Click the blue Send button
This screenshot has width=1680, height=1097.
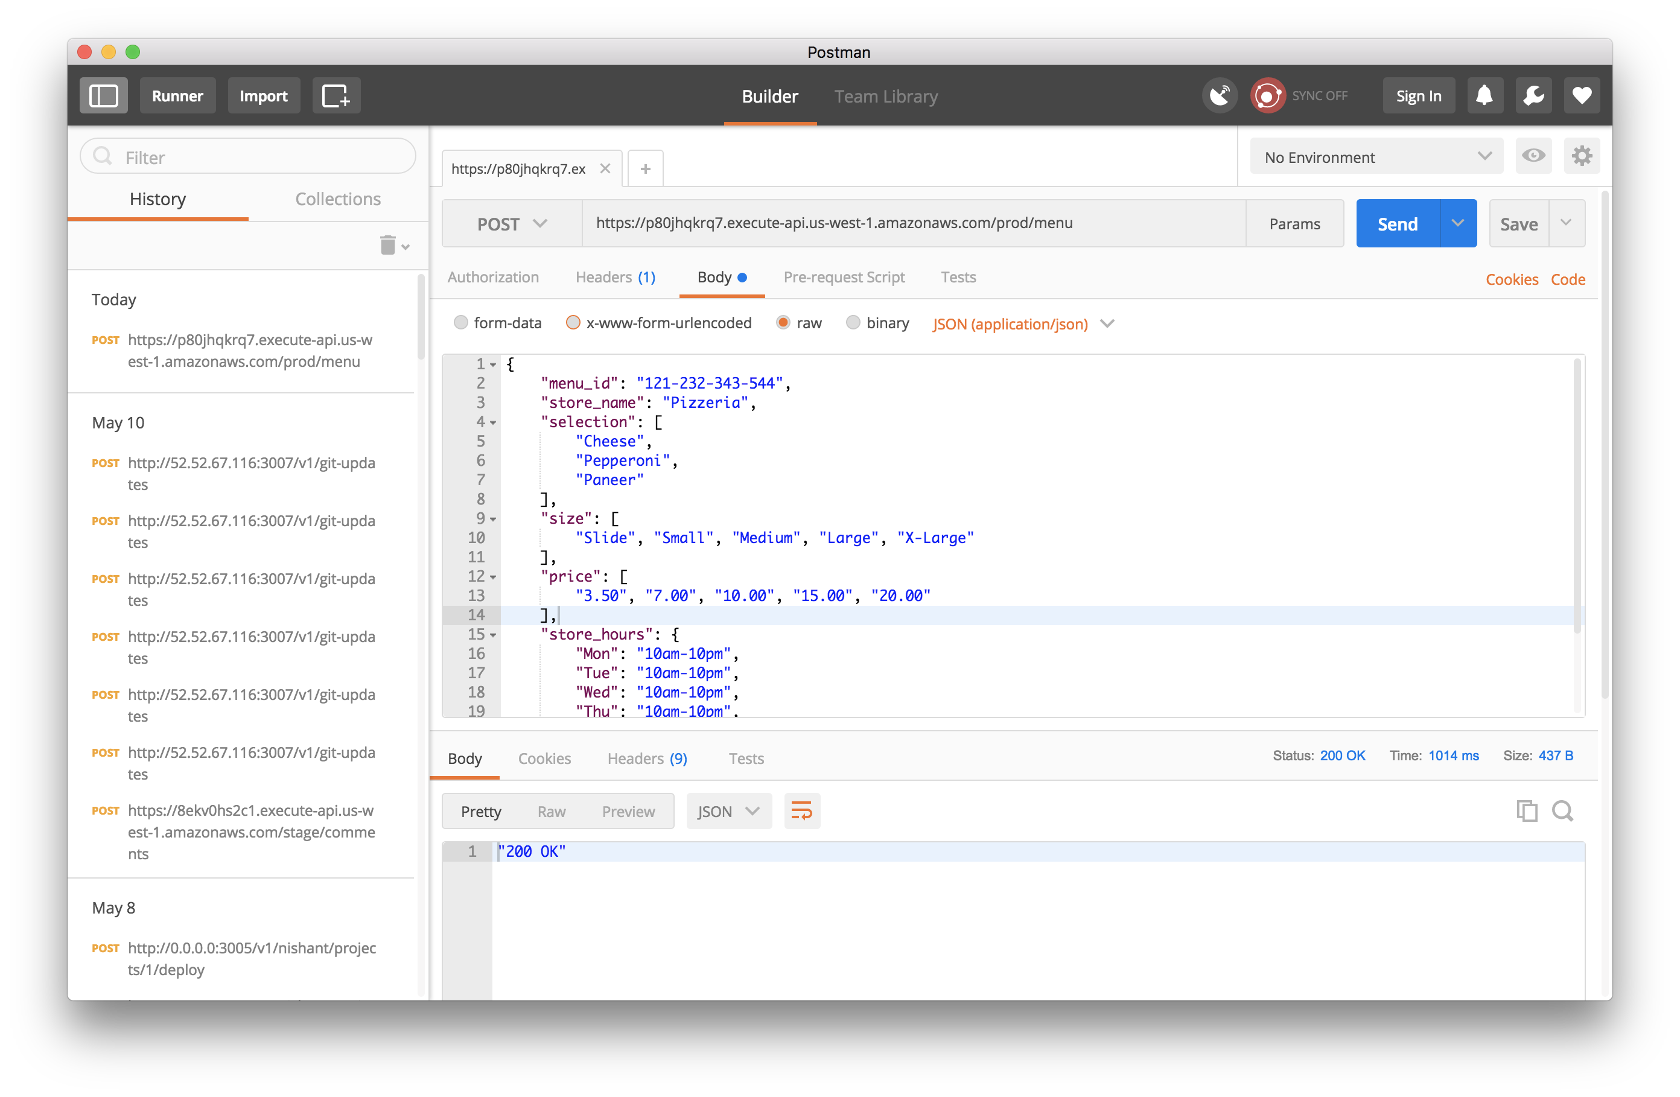coord(1397,224)
